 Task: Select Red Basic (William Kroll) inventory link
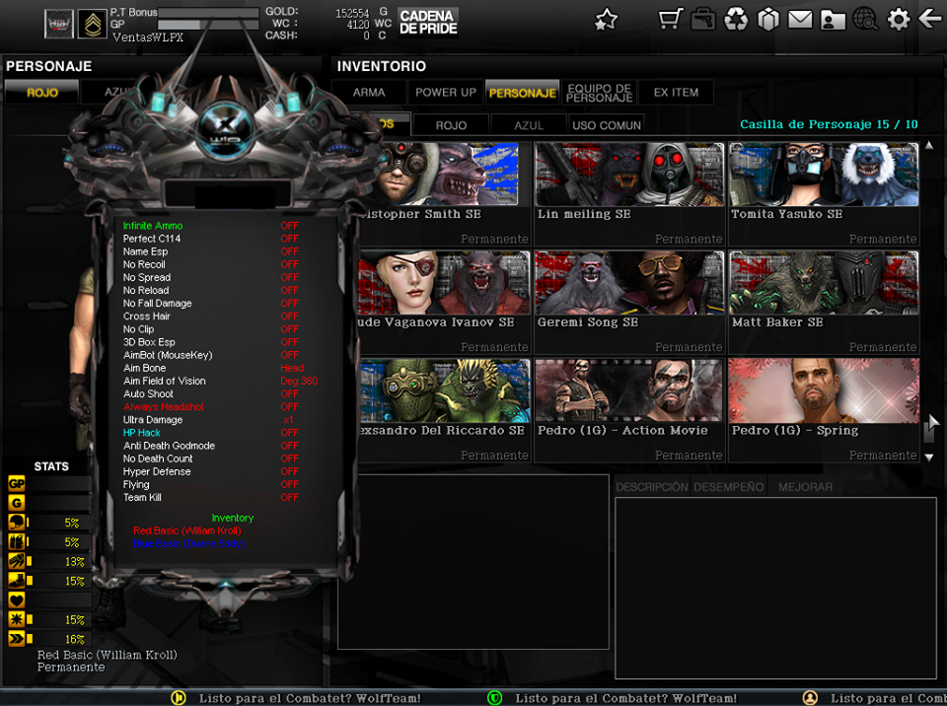(x=186, y=530)
